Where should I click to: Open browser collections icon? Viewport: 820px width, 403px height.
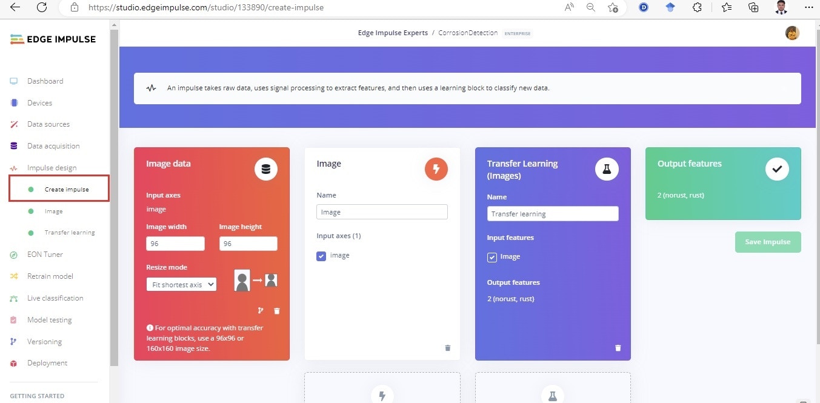(753, 7)
